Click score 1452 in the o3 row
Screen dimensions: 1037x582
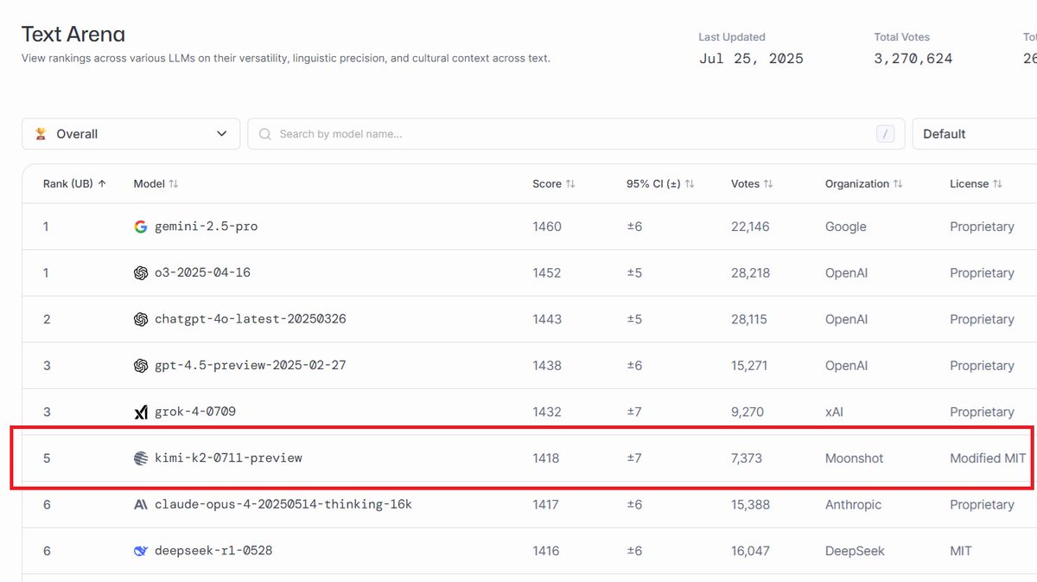pos(547,272)
